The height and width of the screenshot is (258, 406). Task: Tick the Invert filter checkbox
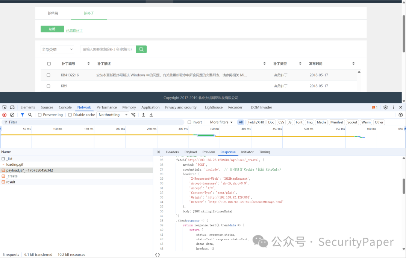point(189,122)
